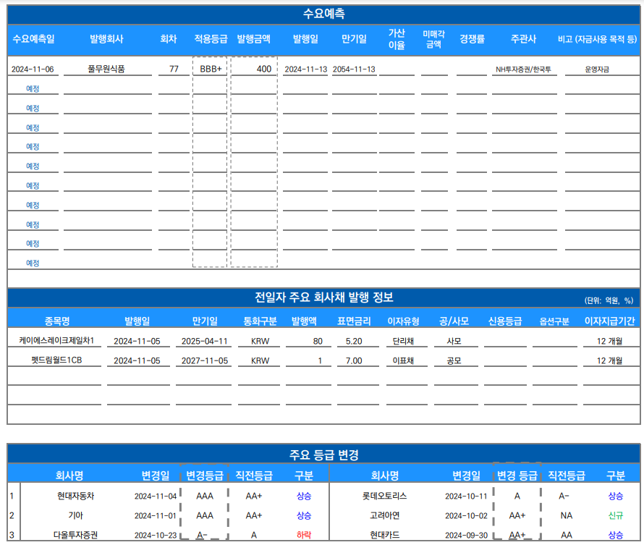This screenshot has height=545, width=644.
Task: Select the 풀무원식품 issuer cell
Action: (106, 69)
